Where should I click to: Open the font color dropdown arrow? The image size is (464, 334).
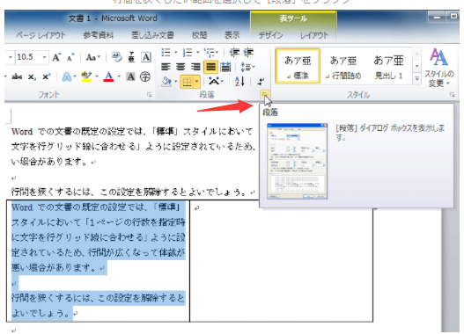pos(119,77)
